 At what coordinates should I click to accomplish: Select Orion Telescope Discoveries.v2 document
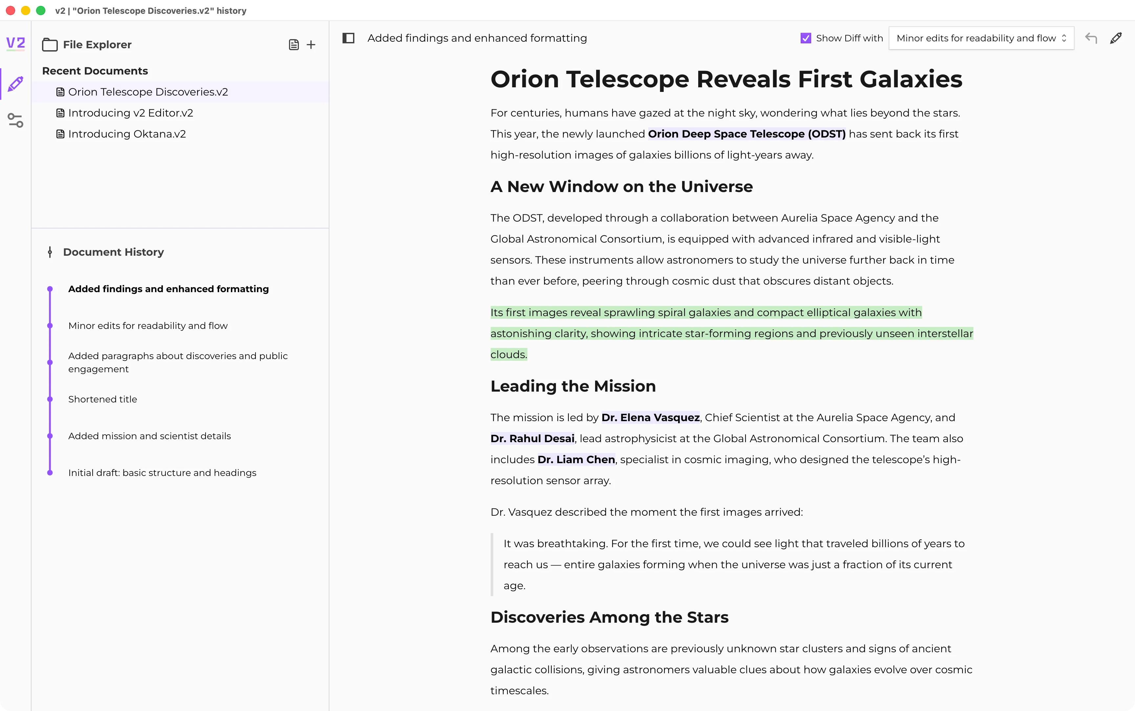click(148, 92)
